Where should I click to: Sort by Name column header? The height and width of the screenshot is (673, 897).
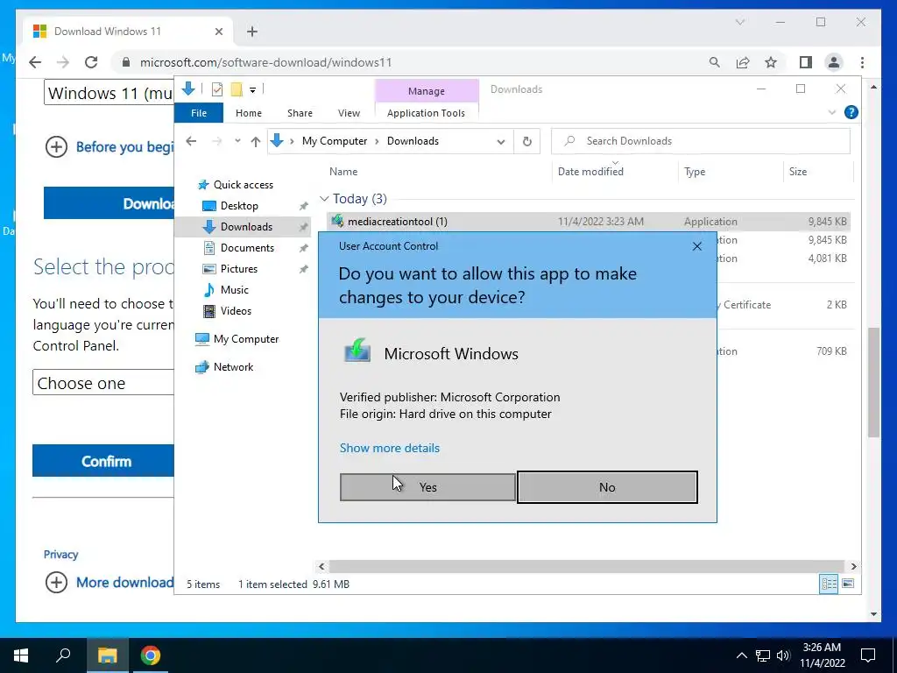pyautogui.click(x=343, y=172)
